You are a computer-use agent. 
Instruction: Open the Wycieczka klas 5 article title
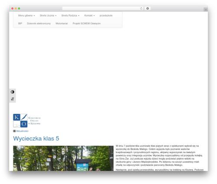(x=36, y=138)
